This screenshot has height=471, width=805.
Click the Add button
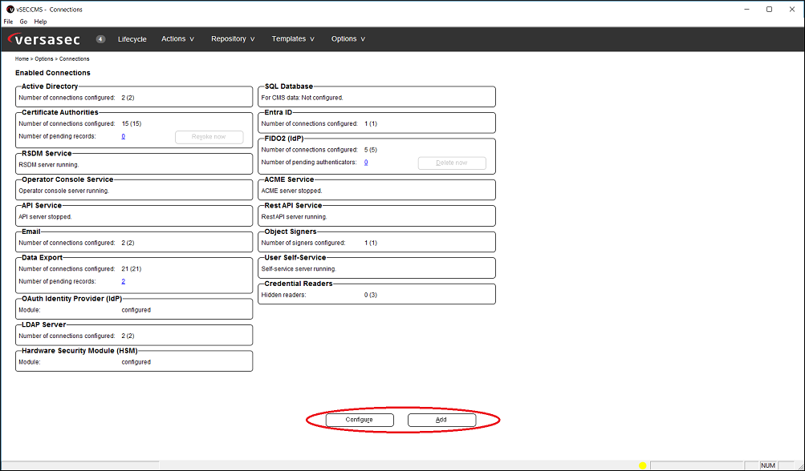[441, 420]
